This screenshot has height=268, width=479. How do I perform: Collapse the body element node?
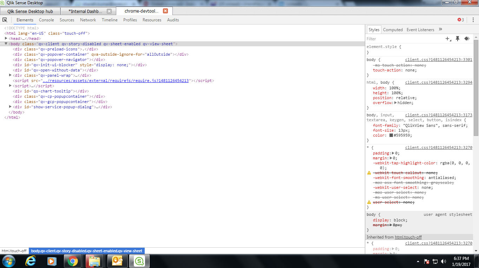pos(6,44)
